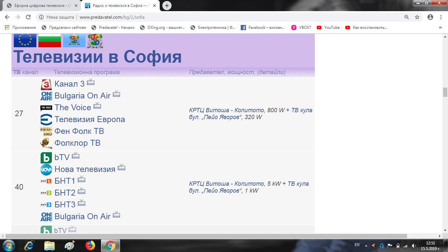
Task: Launch Firefox from the Windows taskbar
Action: (x=90, y=245)
